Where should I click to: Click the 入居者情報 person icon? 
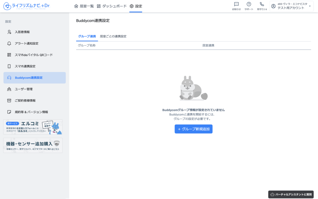[x=9, y=32]
